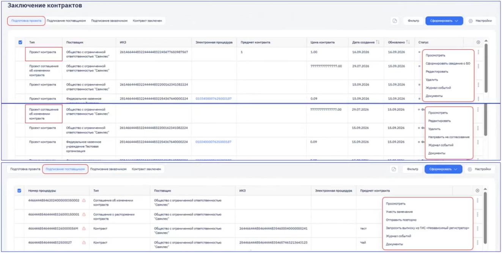502x253 pixels.
Task: Choose Сформировать сведения о БО menu item
Action: [448, 63]
